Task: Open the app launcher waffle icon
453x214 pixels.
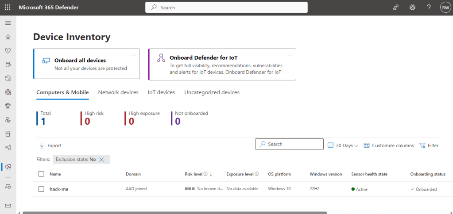Action: pos(8,8)
